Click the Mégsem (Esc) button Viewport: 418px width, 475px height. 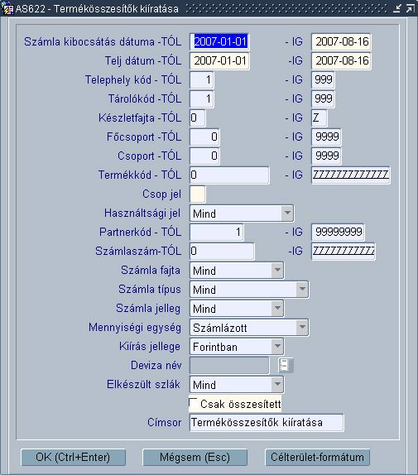click(195, 457)
